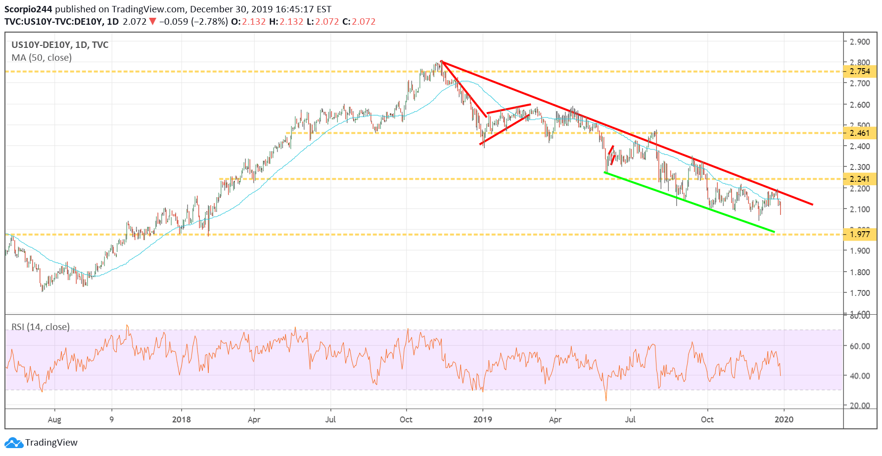The width and height of the screenshot is (882, 456).
Task: Click the TradingView cloud logo icon
Action: point(14,443)
